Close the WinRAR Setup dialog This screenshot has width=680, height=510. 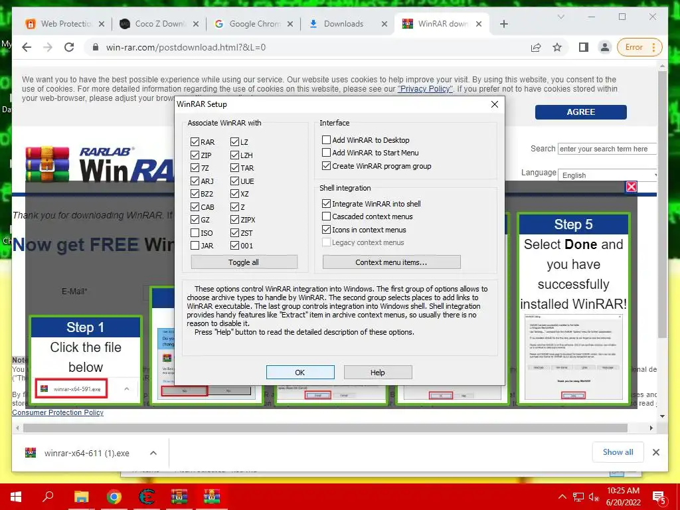tap(494, 104)
